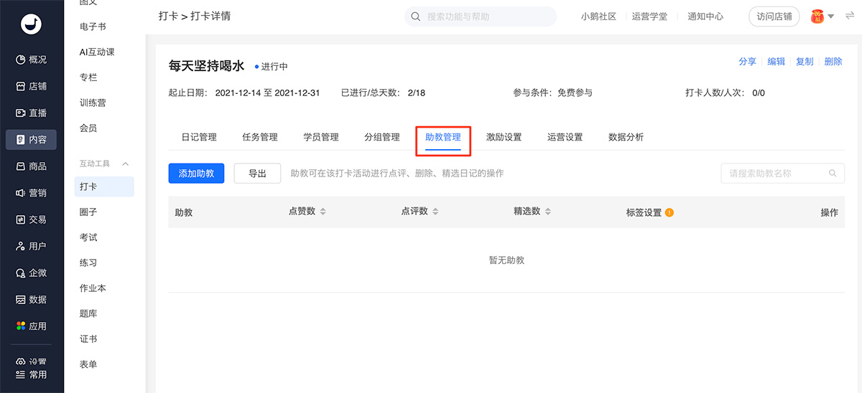This screenshot has width=862, height=393.
Task: Sort table by 精选数 column arrows
Action: click(x=548, y=212)
